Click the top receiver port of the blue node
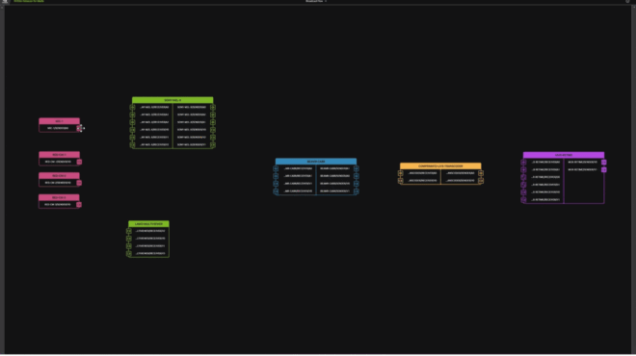This screenshot has width=636, height=356. (x=276, y=168)
